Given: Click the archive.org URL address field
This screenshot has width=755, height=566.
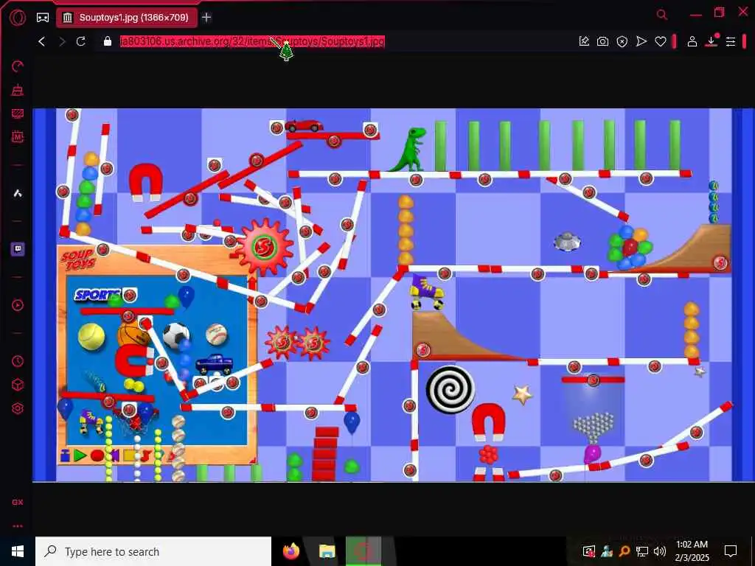Looking at the screenshot, I should (252, 41).
